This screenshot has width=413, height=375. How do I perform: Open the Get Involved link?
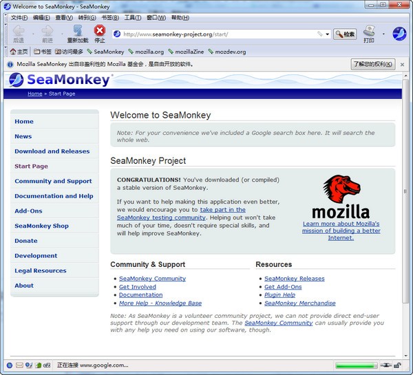pyautogui.click(x=138, y=287)
